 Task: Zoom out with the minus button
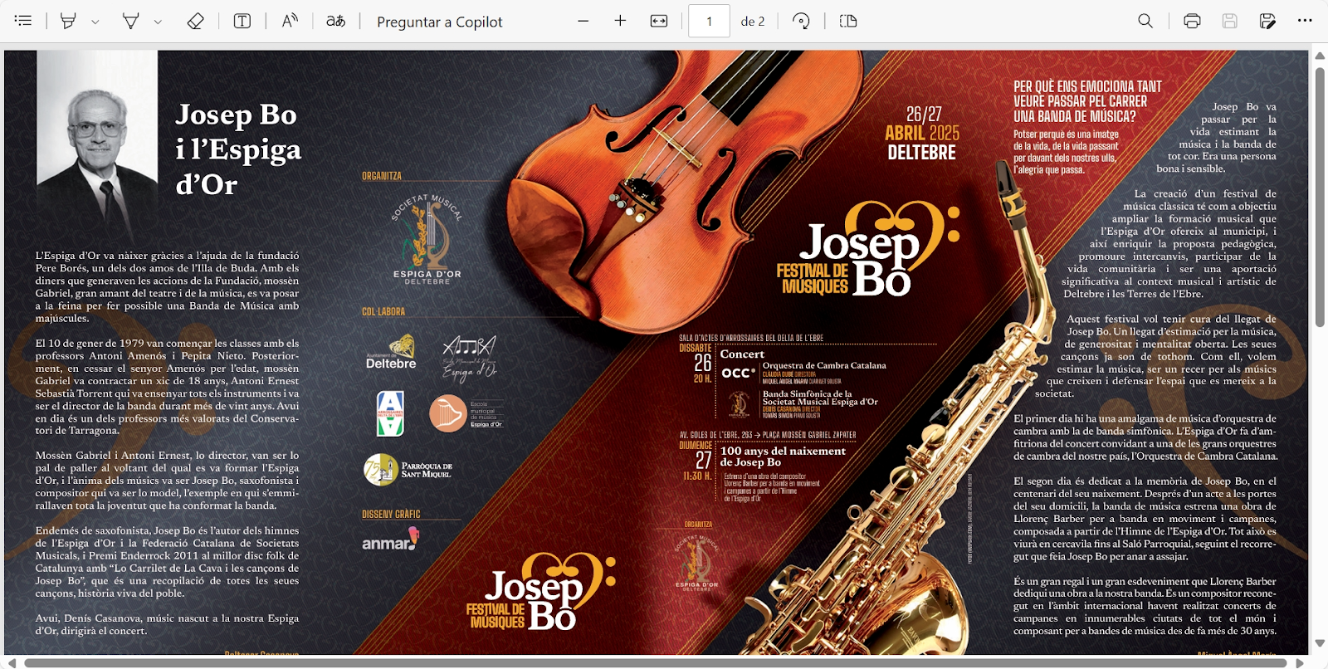(x=583, y=21)
